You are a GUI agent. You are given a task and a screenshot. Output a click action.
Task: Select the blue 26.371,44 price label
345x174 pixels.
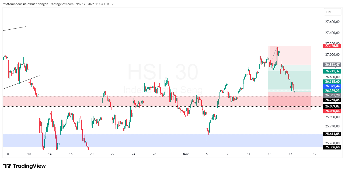[x=332, y=86]
